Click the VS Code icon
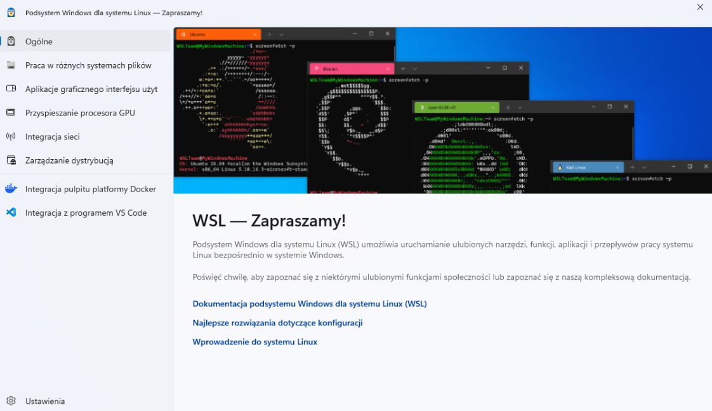This screenshot has height=411, width=712. [11, 212]
